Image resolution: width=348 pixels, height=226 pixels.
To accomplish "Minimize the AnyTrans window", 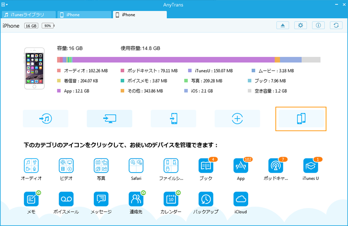I will [337, 5].
